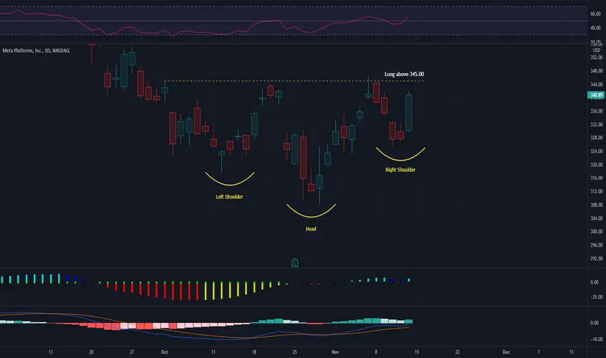Click date label 22 on time axis
Viewport: 606px width, 358px height.
point(457,352)
